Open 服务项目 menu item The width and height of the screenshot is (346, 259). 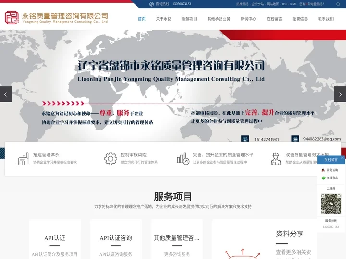(x=189, y=19)
